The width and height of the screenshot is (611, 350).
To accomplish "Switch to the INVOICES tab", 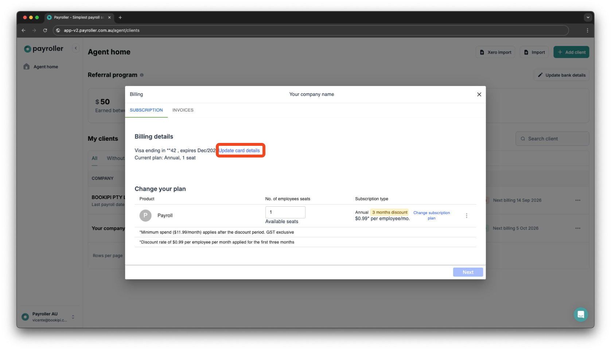I will point(183,110).
